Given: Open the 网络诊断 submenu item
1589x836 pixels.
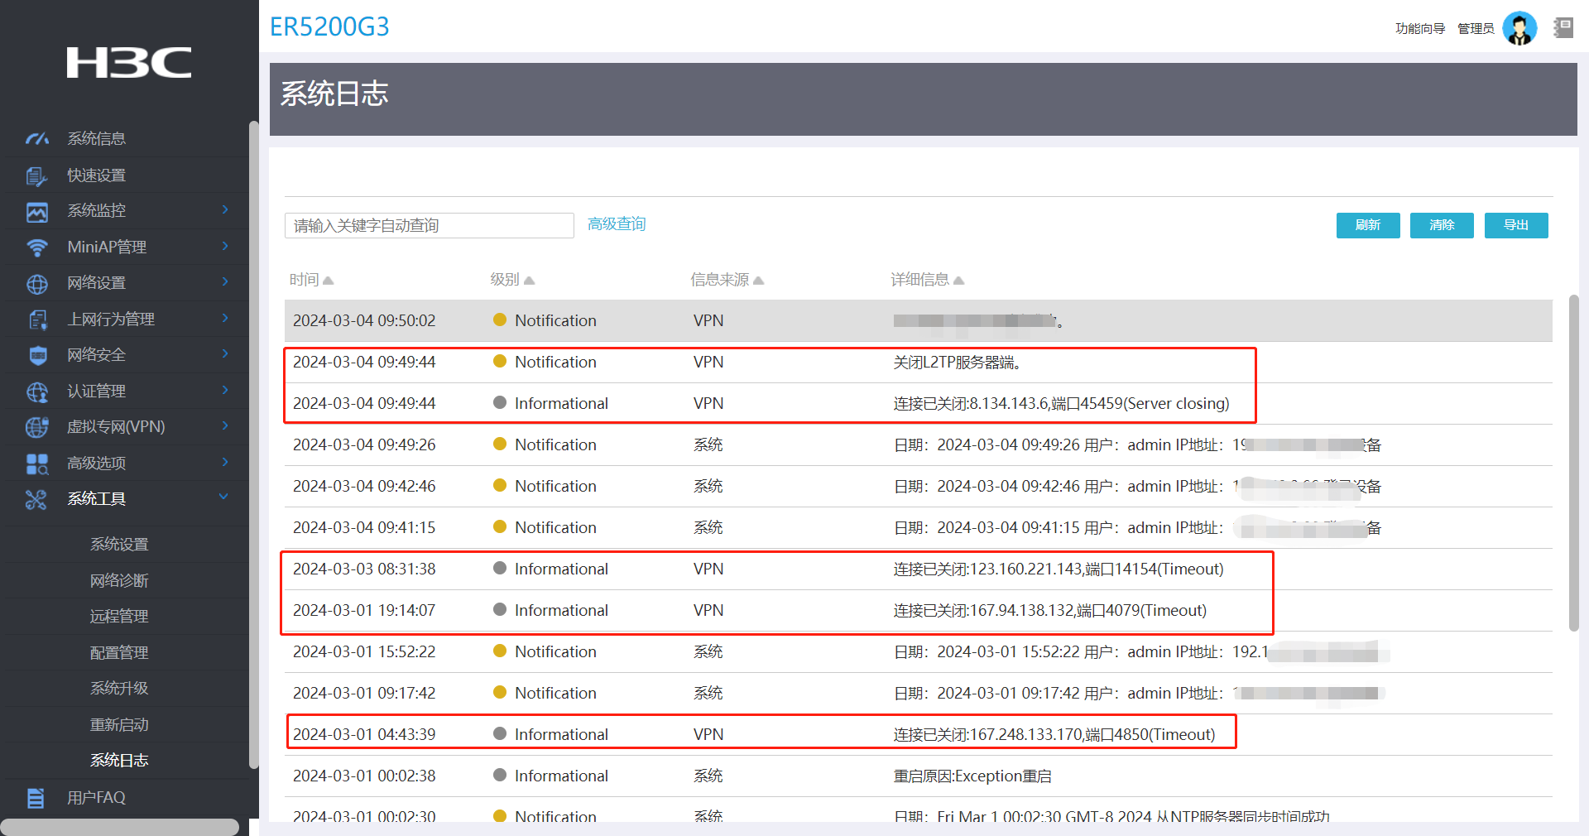Looking at the screenshot, I should click(x=119, y=581).
